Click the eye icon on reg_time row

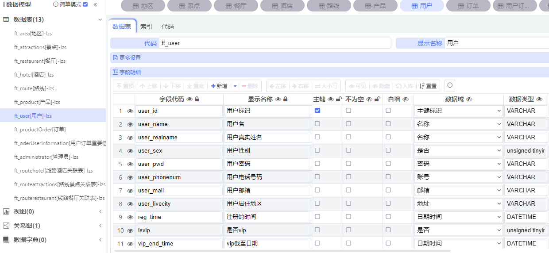pyautogui.click(x=130, y=217)
